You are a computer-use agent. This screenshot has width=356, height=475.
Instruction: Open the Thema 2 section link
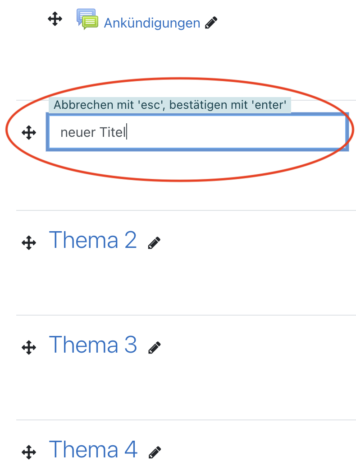[93, 240]
